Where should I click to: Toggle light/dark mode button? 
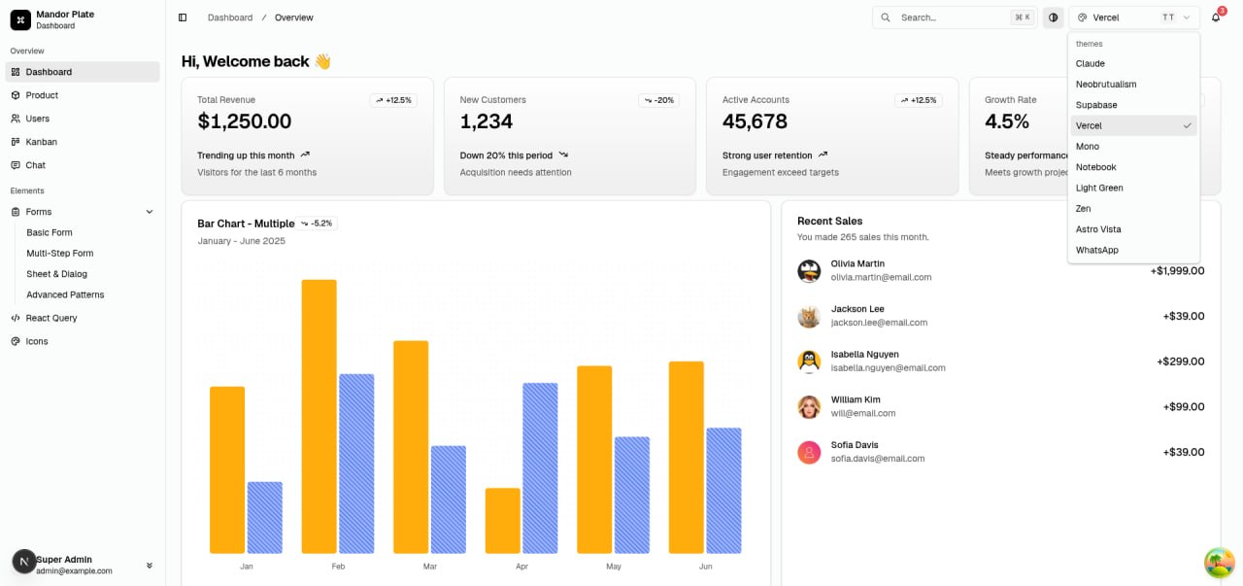(x=1053, y=17)
